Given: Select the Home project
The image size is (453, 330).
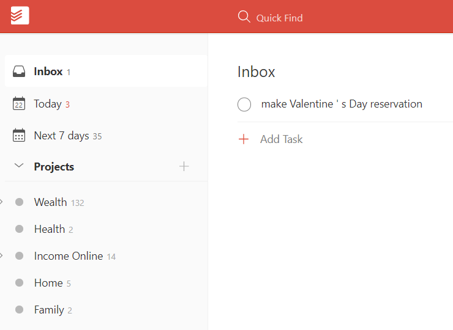Looking at the screenshot, I should point(48,283).
